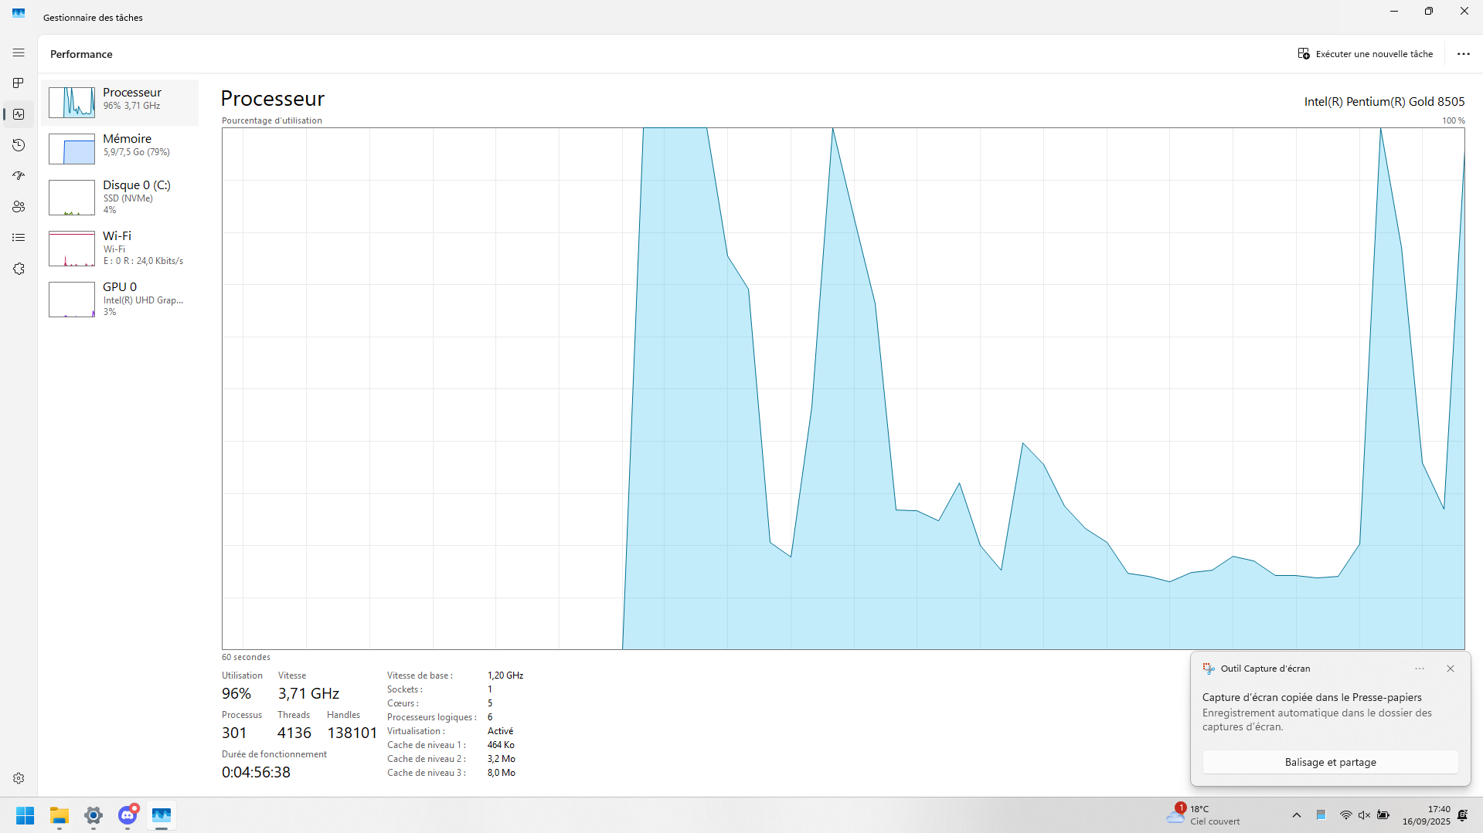Open the screenshot notification options menu
The width and height of the screenshot is (1483, 833).
pyautogui.click(x=1420, y=669)
